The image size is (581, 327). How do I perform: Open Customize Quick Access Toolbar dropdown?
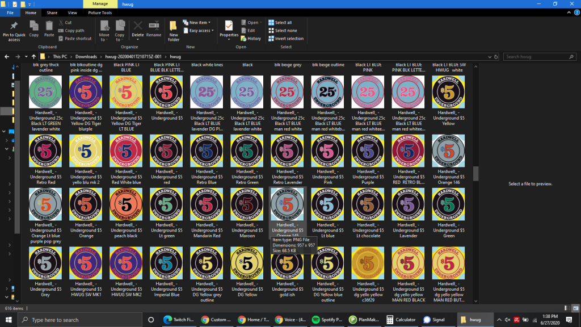pos(30,4)
